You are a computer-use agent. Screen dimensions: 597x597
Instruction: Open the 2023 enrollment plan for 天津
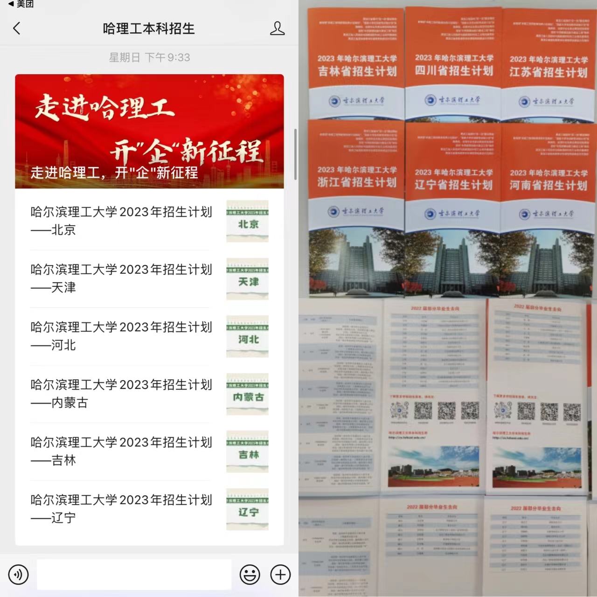[121, 278]
